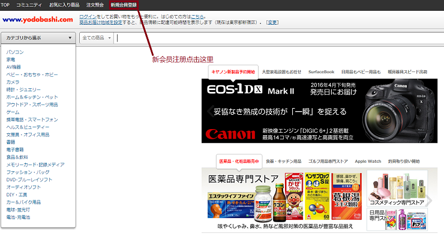Select the ゴルフ用品専門ストア tab
This screenshot has width=444, height=236.
coord(328,161)
